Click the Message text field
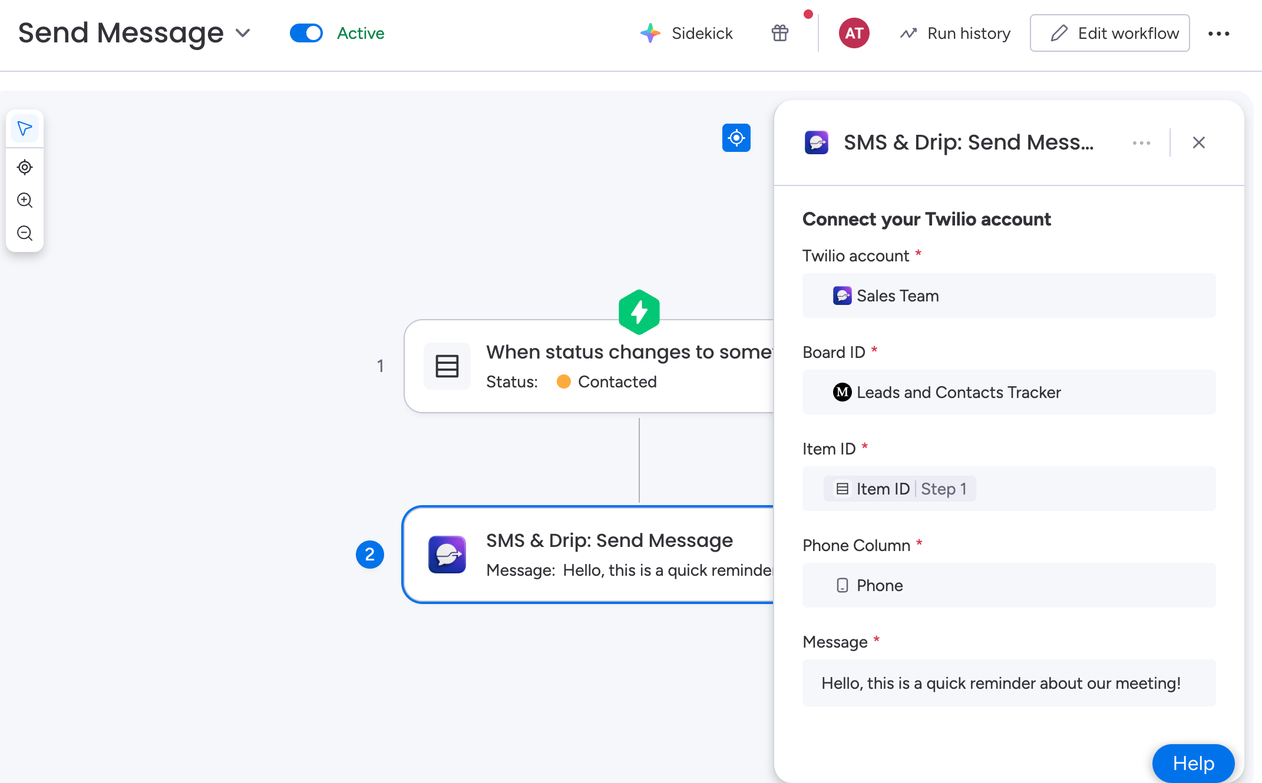Viewport: 1262px width, 783px height. point(1009,683)
